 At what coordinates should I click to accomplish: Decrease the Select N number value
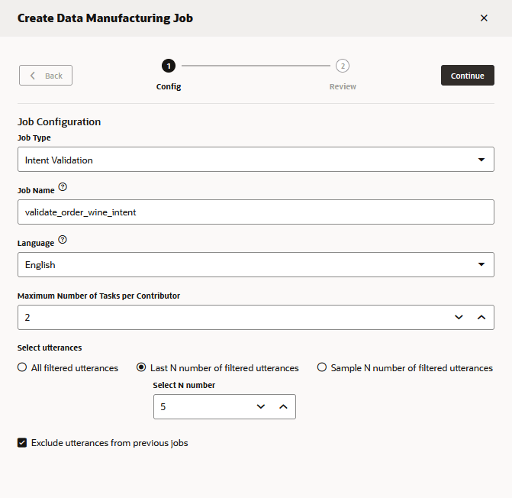point(261,407)
